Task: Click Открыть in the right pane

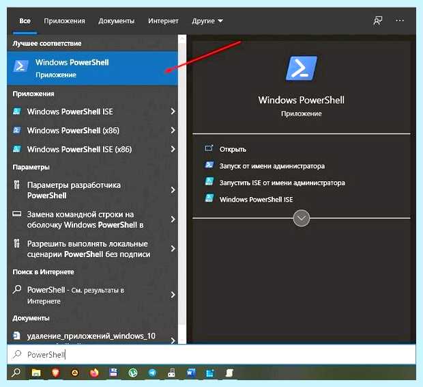Action: [233, 149]
